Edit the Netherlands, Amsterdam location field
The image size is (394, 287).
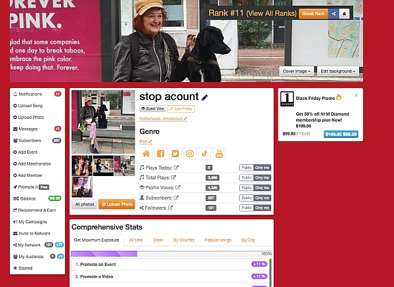[163, 119]
